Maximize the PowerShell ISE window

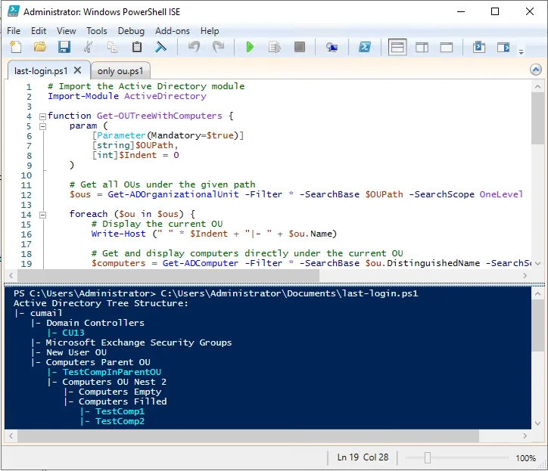pos(495,11)
